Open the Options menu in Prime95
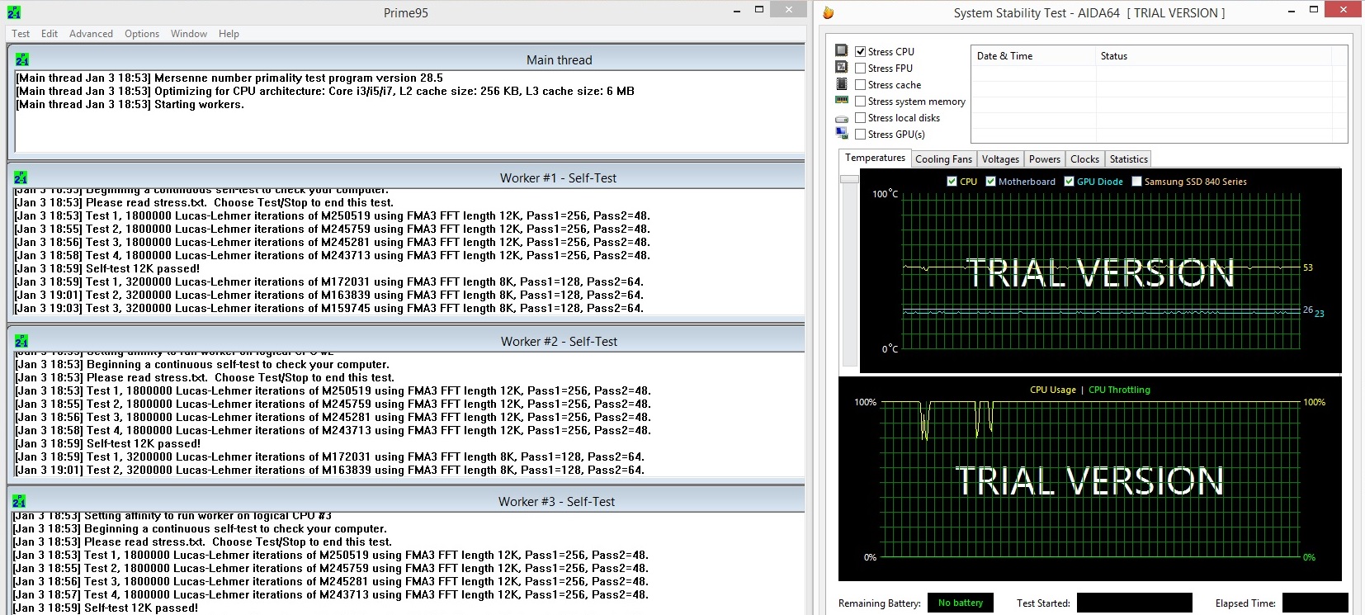Viewport: 1365px width, 615px height. [x=142, y=34]
